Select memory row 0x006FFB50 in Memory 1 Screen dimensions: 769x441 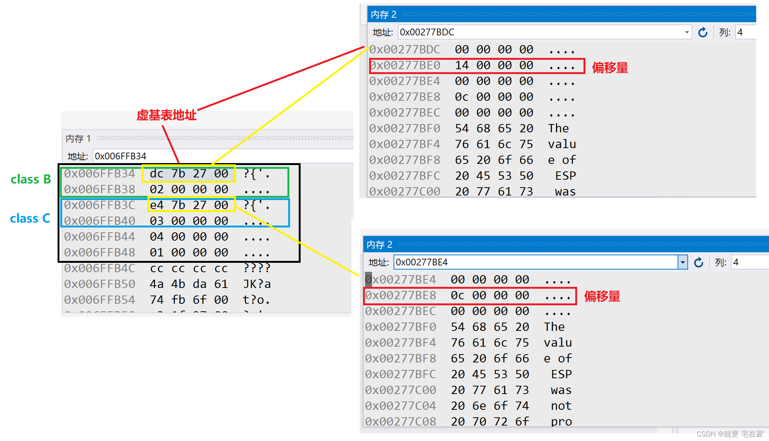point(167,284)
